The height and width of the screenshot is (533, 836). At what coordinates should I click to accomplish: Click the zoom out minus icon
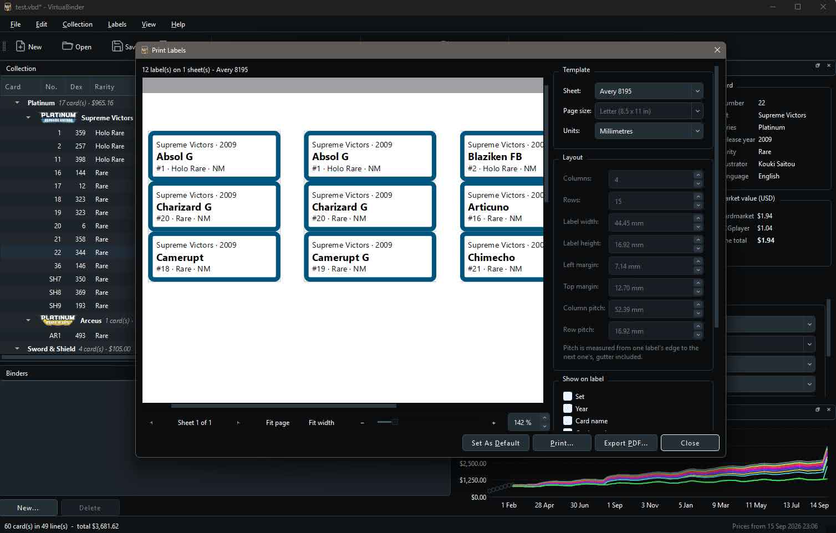[362, 423]
